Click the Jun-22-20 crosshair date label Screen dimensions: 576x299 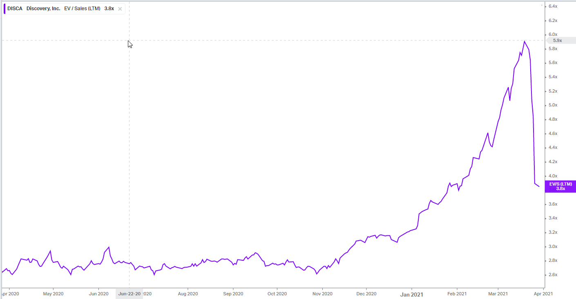[129, 294]
